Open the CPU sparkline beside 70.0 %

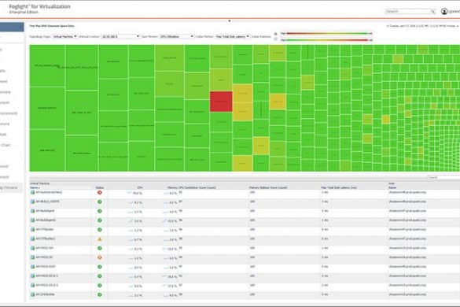[130, 193]
